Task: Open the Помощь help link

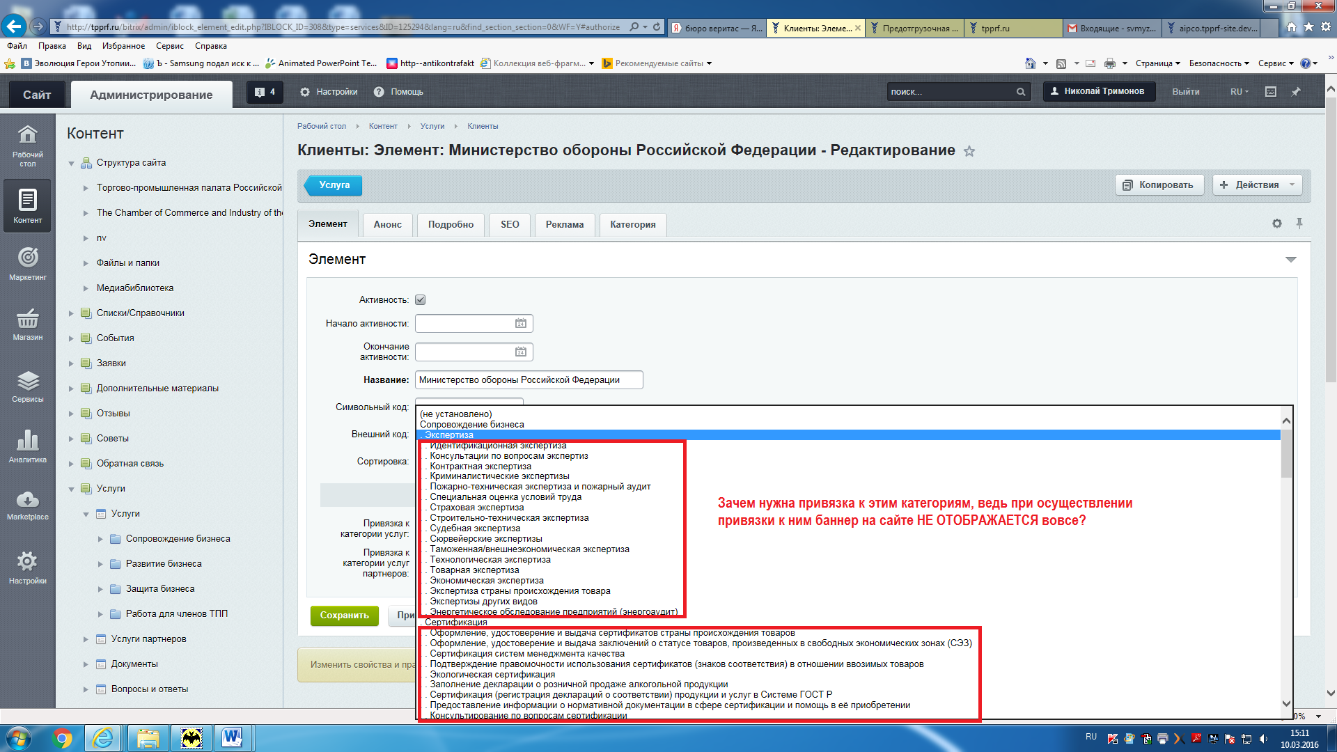Action: point(398,92)
